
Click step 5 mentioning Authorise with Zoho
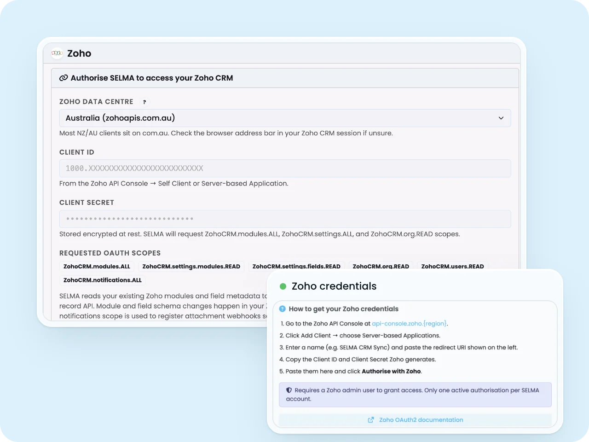[x=351, y=372]
